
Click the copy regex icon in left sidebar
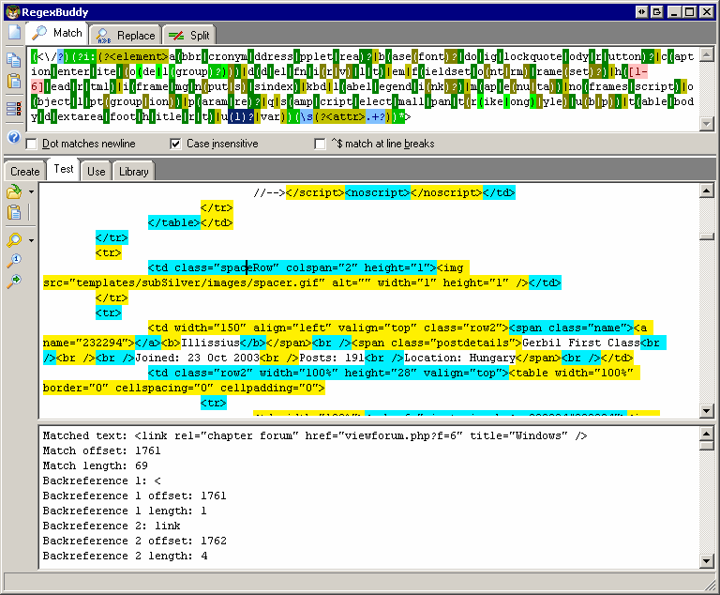pos(14,60)
